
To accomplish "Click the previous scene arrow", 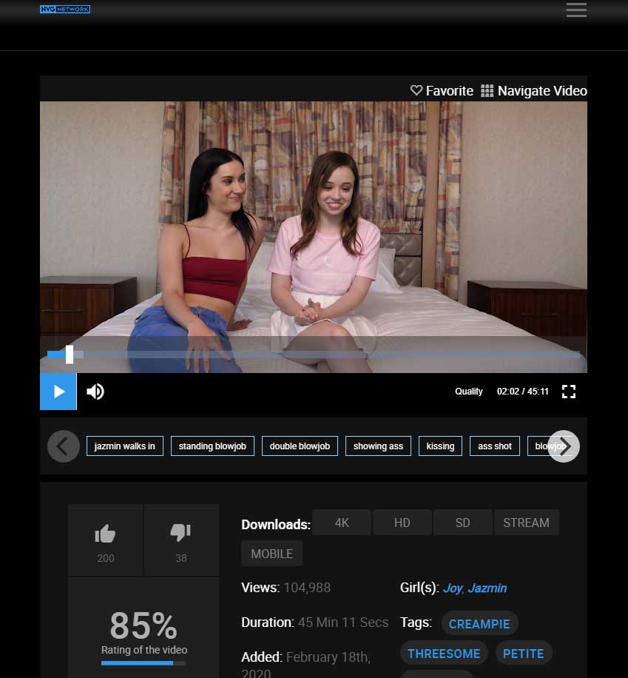I will point(63,446).
